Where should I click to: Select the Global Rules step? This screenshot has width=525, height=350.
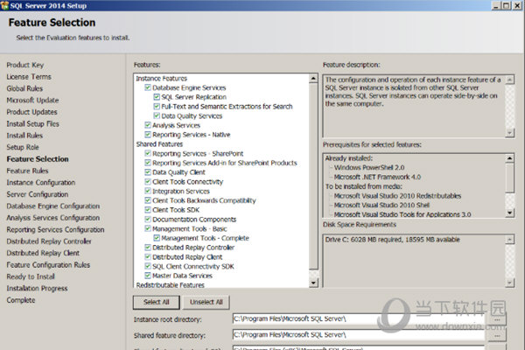pos(24,88)
